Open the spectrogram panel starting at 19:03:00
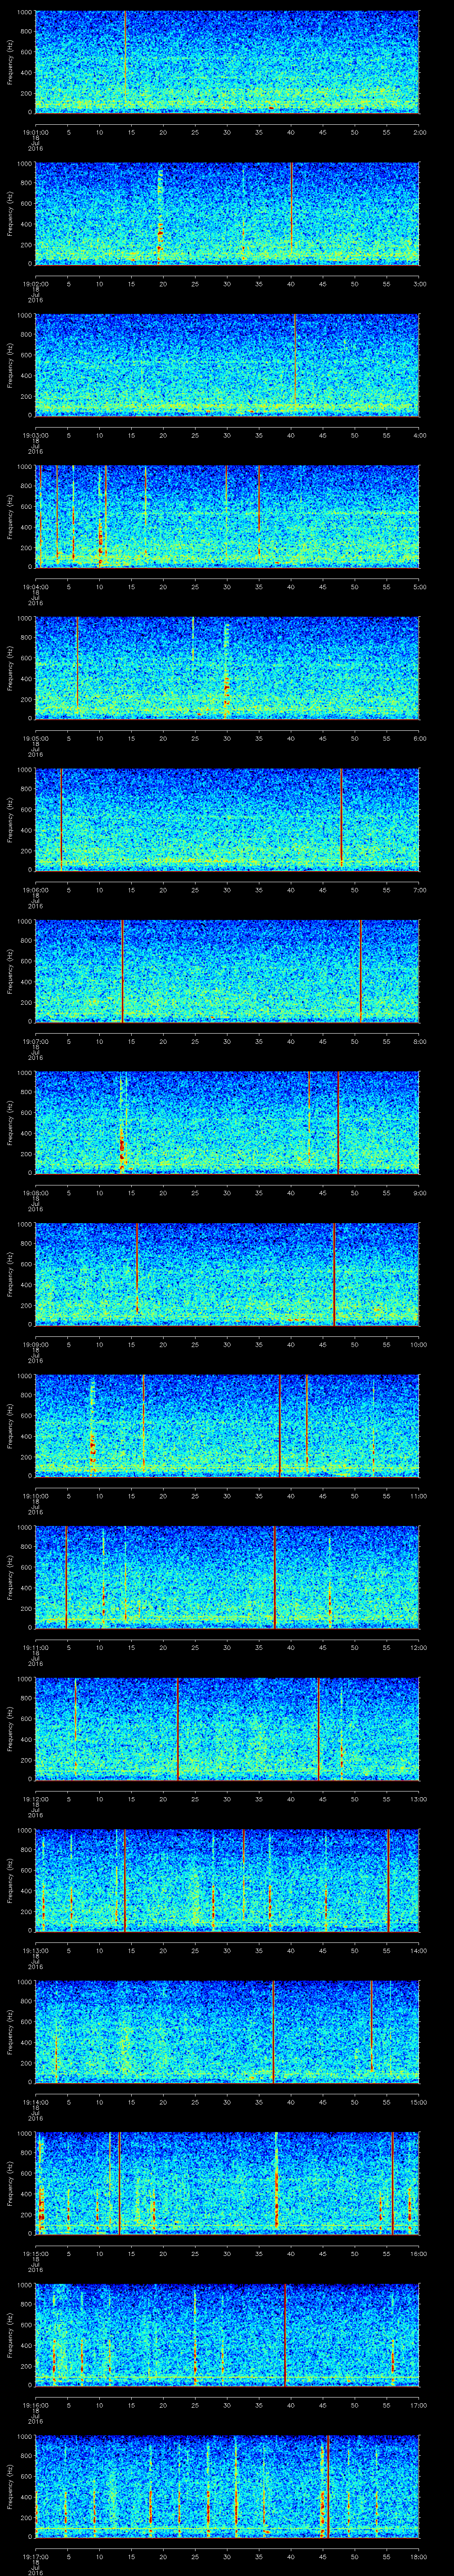Image resolution: width=454 pixels, height=2576 pixels. pos(227,365)
